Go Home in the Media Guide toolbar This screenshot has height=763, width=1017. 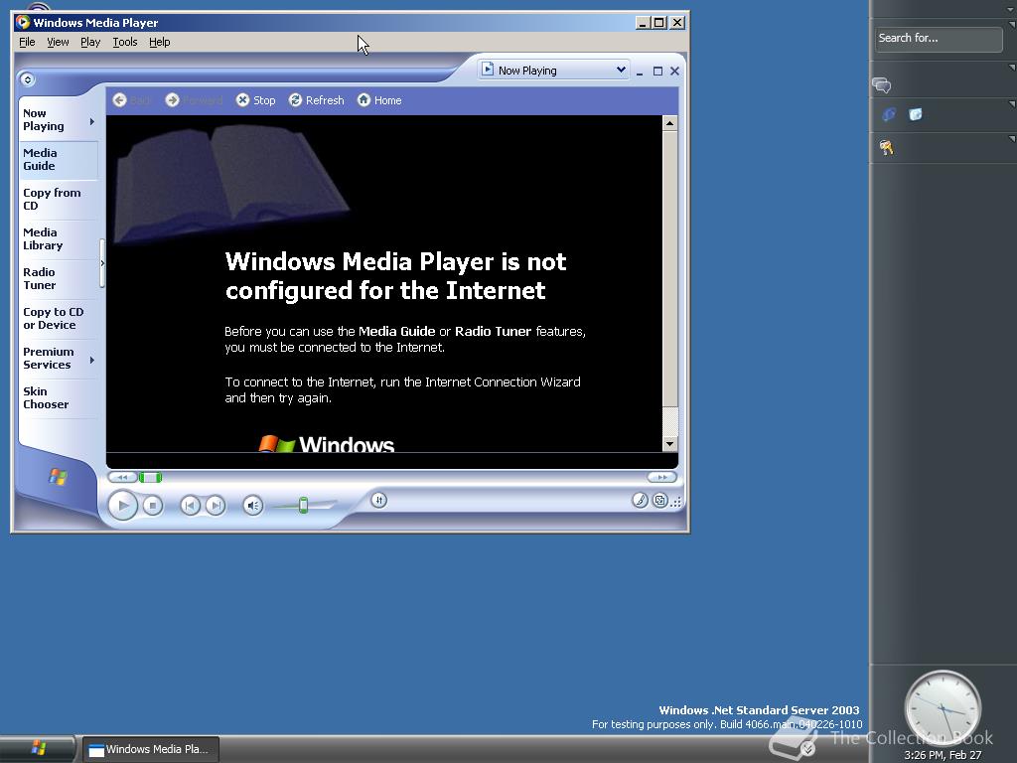[x=379, y=100]
